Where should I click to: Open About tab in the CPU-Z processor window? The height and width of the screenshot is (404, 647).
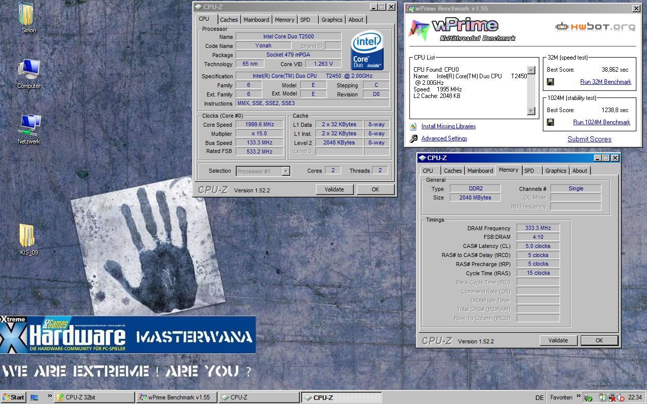(356, 20)
